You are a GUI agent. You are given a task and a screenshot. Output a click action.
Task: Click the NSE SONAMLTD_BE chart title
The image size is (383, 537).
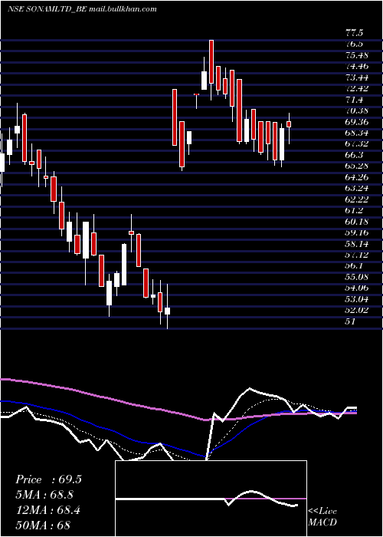[82, 9]
